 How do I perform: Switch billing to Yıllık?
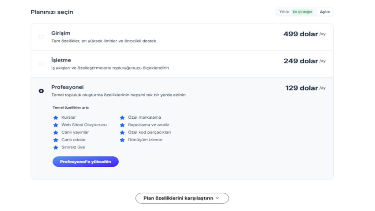(284, 12)
